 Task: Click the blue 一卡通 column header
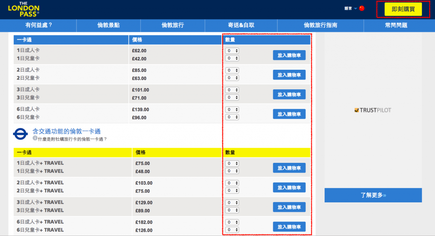(71, 40)
